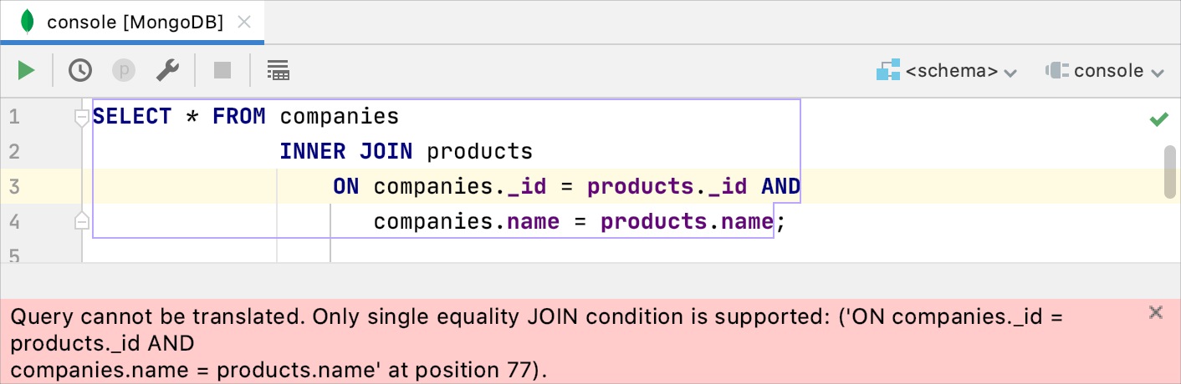Dismiss the red error message with the X
1181x384 pixels.
click(x=1156, y=313)
